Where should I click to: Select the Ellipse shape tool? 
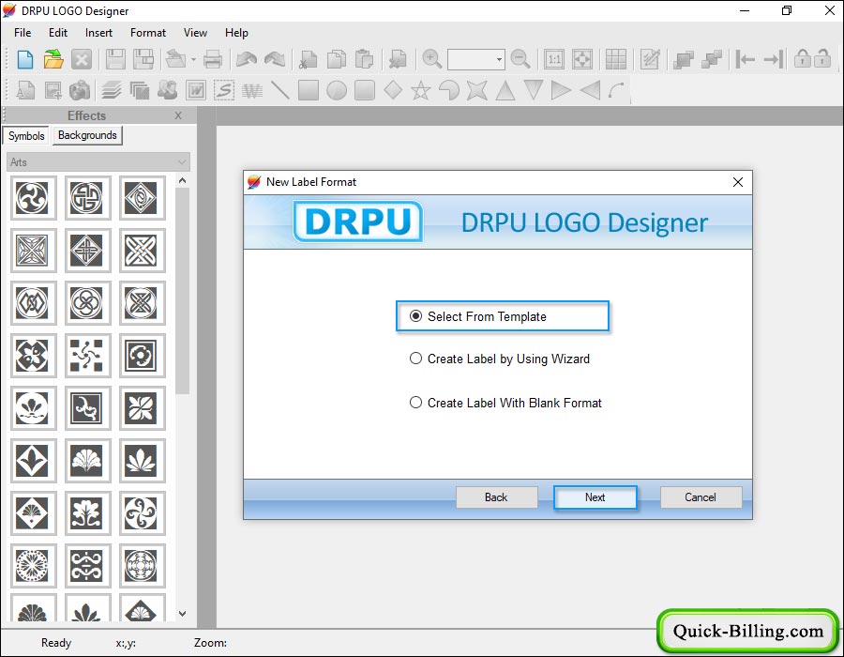click(x=337, y=90)
